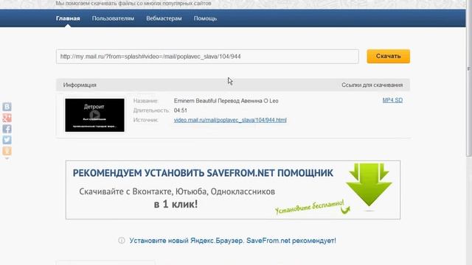
Task: Share via the Google Plus sidebar icon
Action: click(7, 118)
